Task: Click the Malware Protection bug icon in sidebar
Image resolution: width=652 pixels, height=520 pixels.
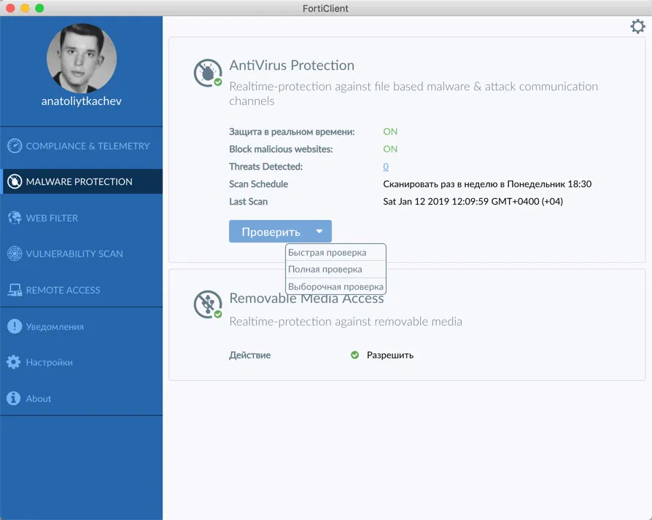Action: (15, 181)
